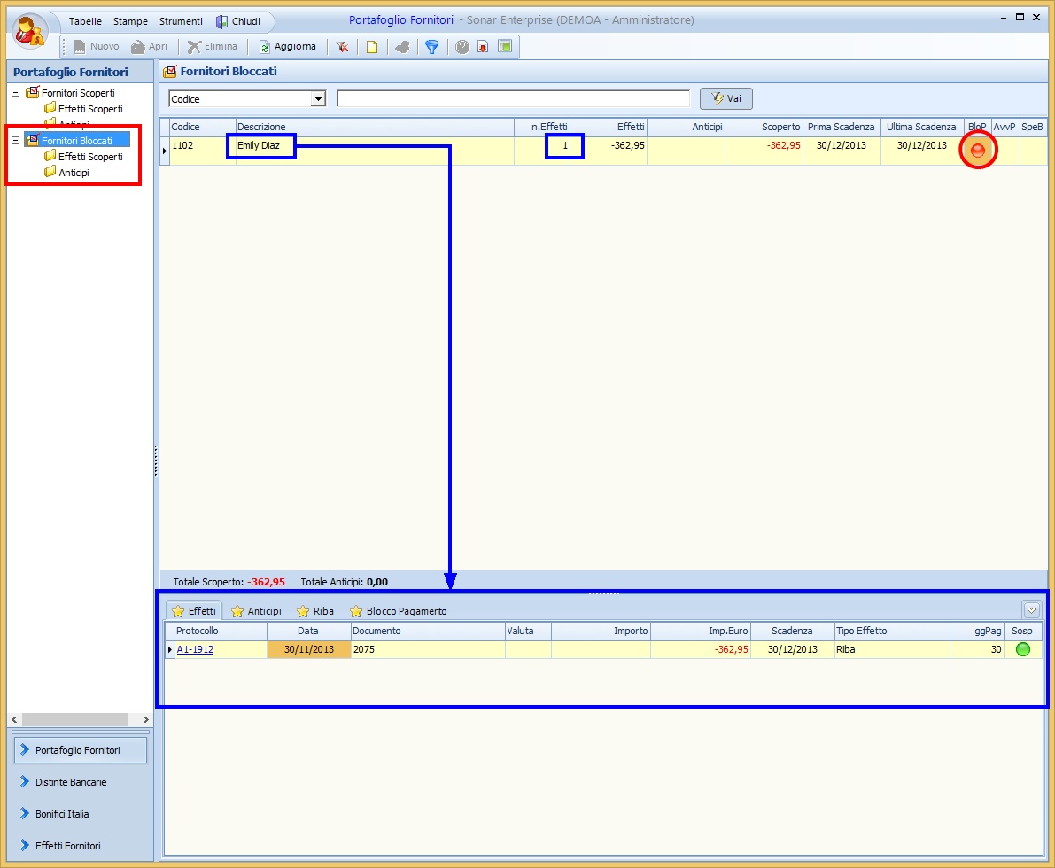The height and width of the screenshot is (868, 1055).
Task: Collapse the Fornitori Bloccati tree node
Action: pyautogui.click(x=15, y=140)
